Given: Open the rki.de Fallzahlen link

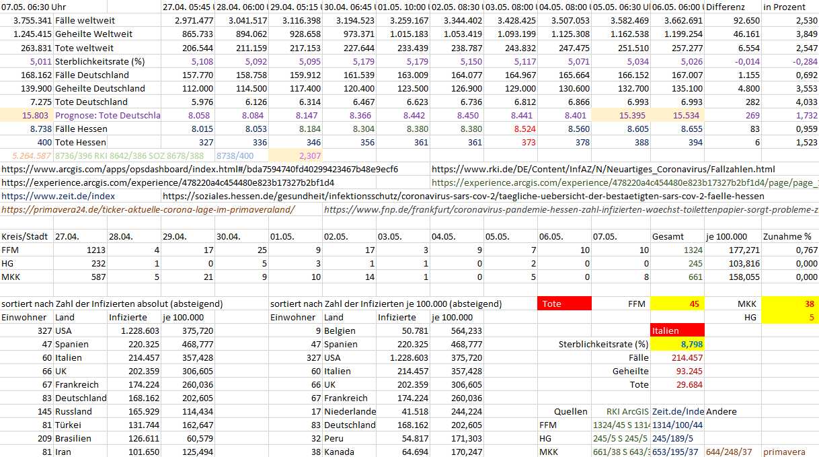Looking at the screenshot, I should 602,169.
